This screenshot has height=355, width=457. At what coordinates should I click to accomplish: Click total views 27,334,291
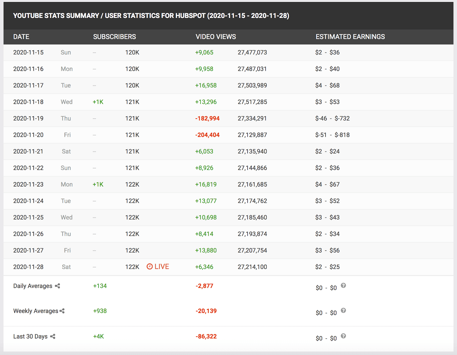(252, 119)
